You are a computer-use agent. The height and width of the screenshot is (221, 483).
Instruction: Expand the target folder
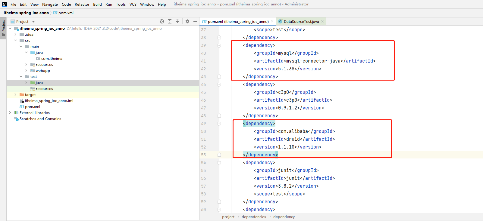16,95
